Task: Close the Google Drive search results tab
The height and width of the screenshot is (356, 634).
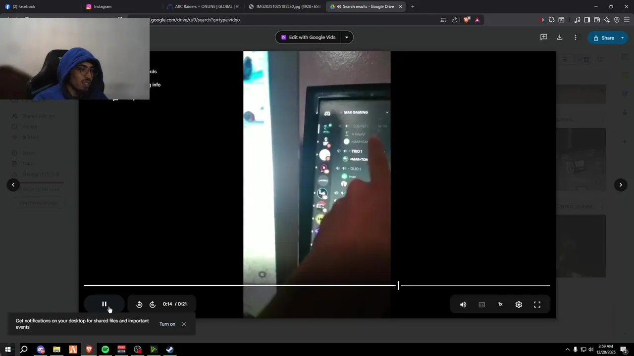Action: [400, 6]
